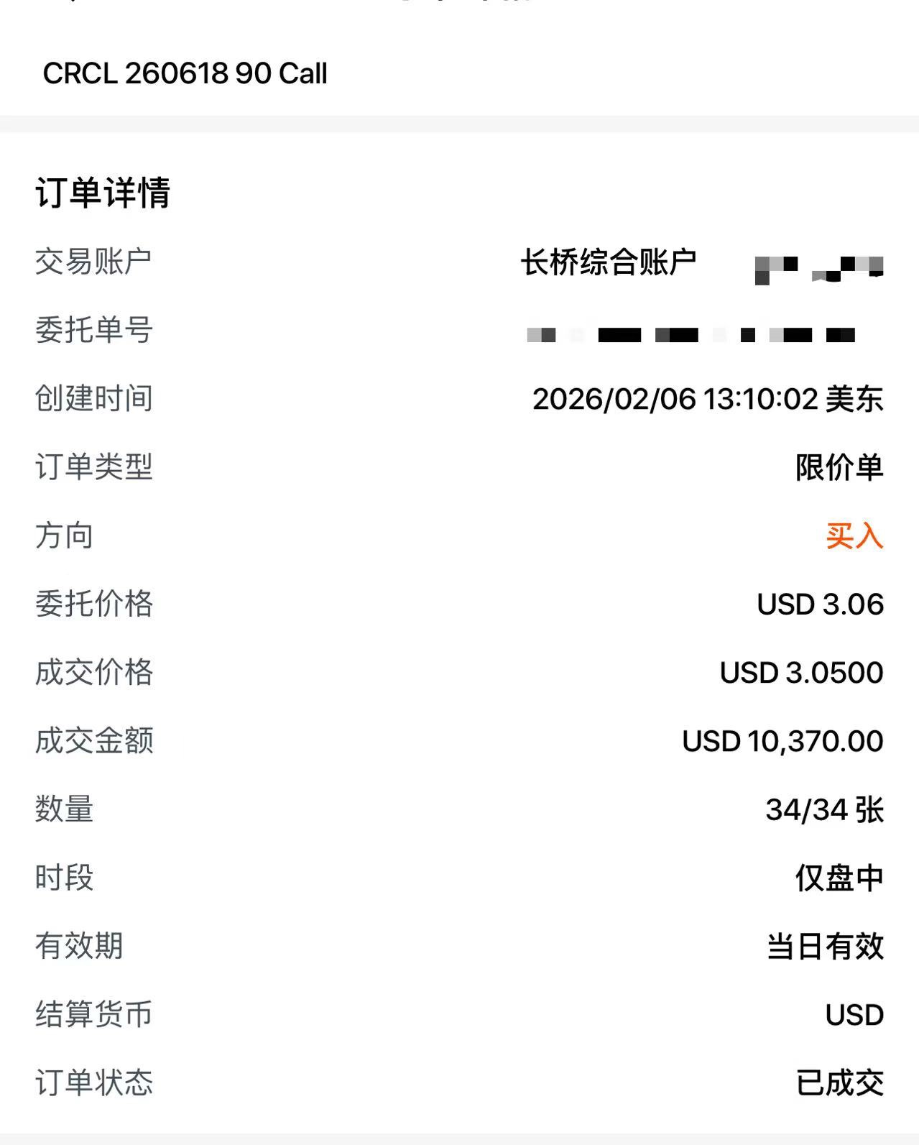
Task: Click the blurred 委托单号 order number
Action: click(691, 335)
